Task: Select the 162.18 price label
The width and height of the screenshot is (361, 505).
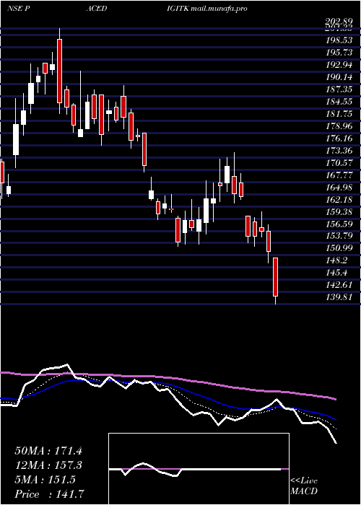Action: [x=339, y=199]
